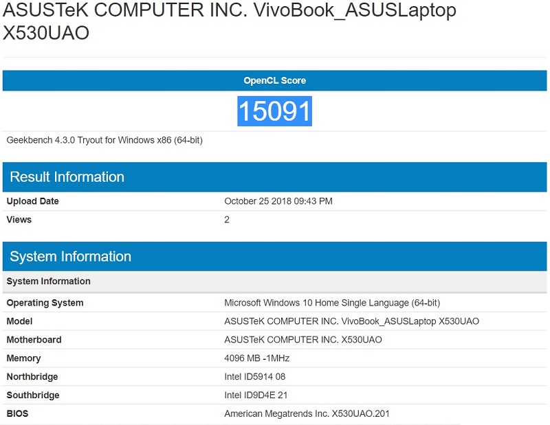Click the Views label

tap(19, 220)
